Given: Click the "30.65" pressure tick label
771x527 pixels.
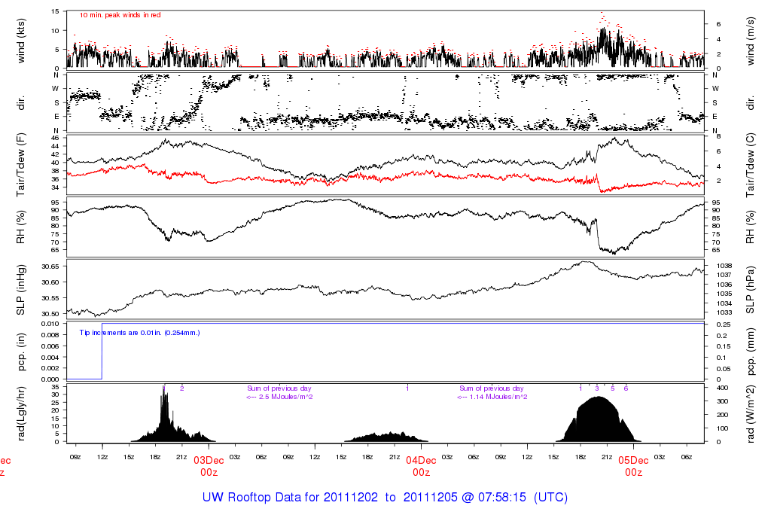Looking at the screenshot, I should (x=50, y=267).
